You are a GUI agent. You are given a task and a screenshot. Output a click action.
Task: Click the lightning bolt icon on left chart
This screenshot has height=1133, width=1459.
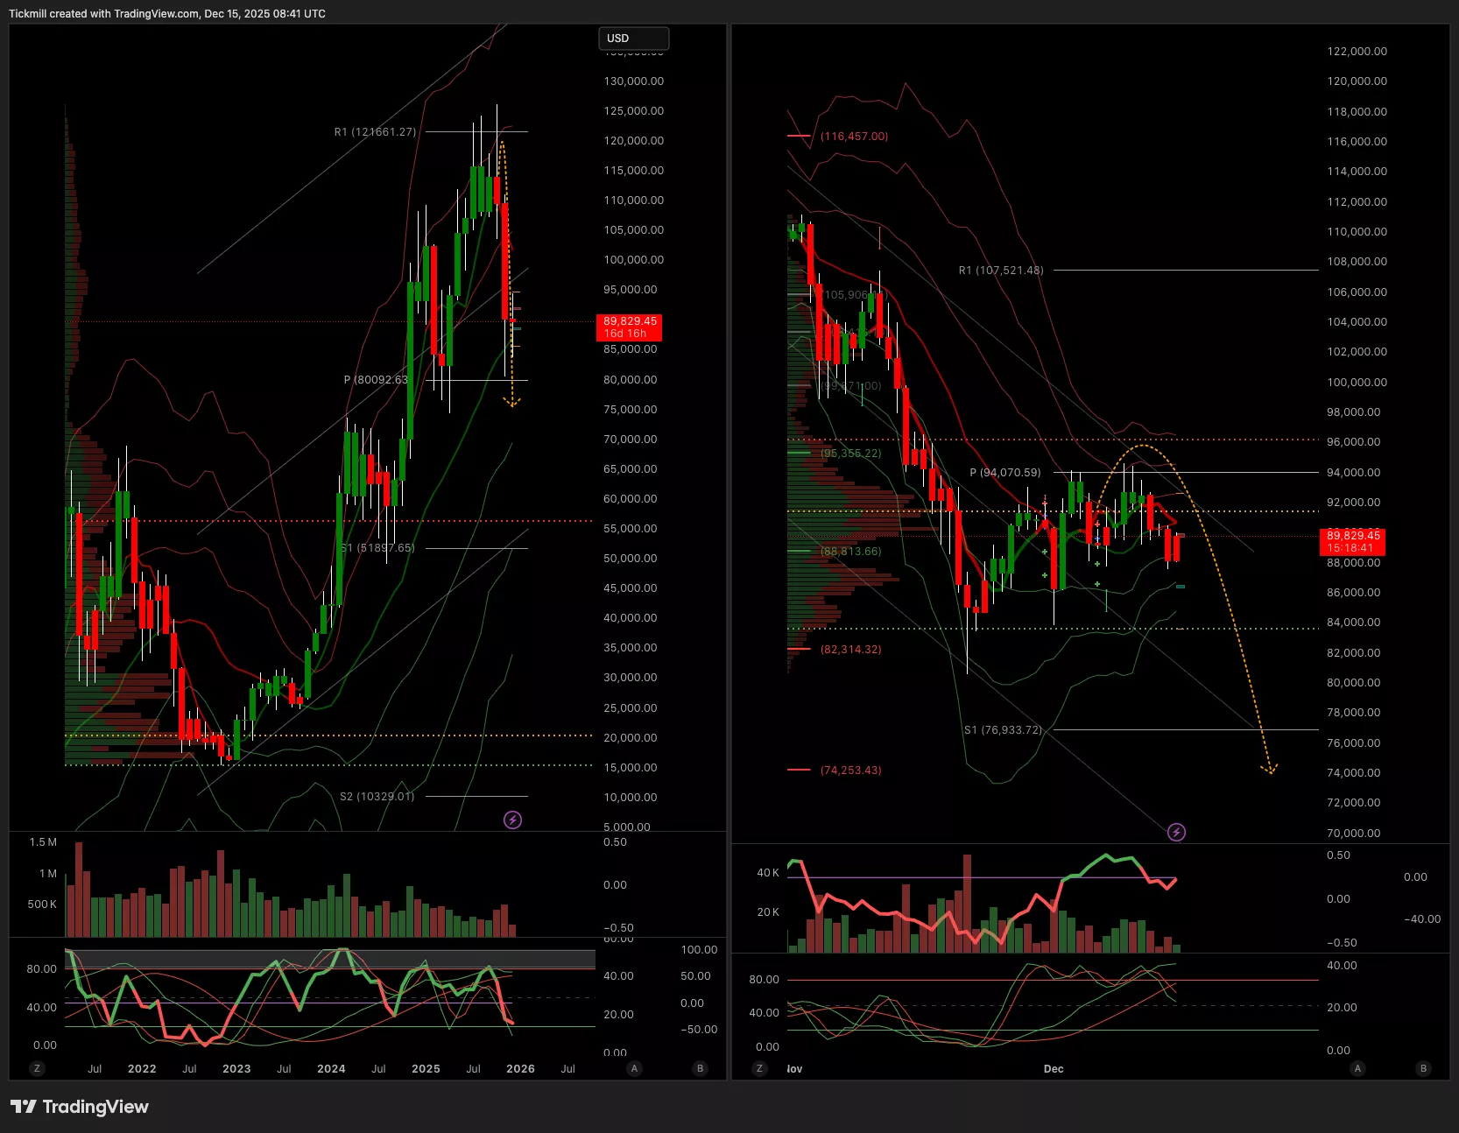[x=512, y=820]
